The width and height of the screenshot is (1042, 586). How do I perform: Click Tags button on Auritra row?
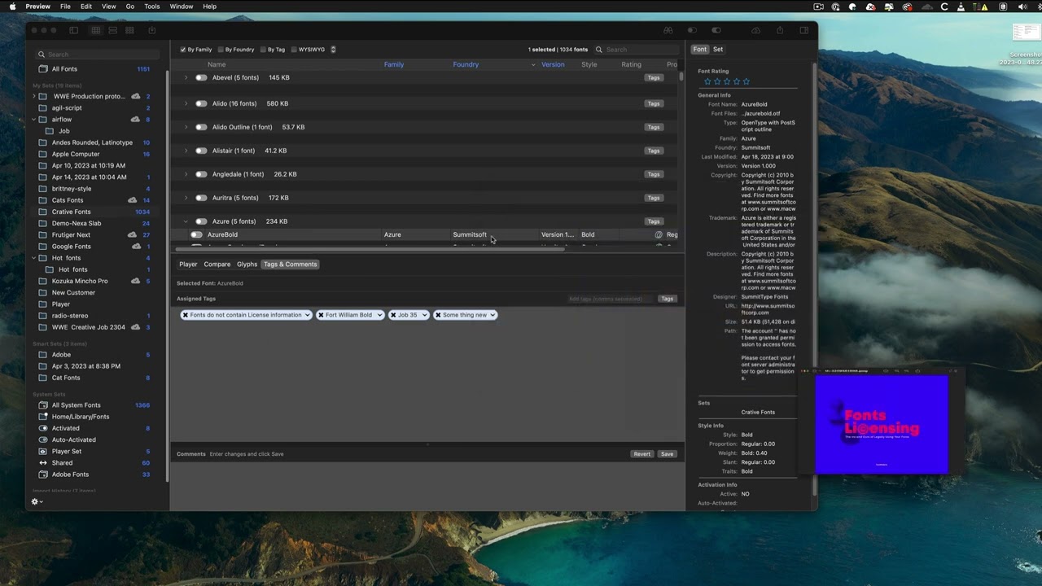pyautogui.click(x=653, y=198)
